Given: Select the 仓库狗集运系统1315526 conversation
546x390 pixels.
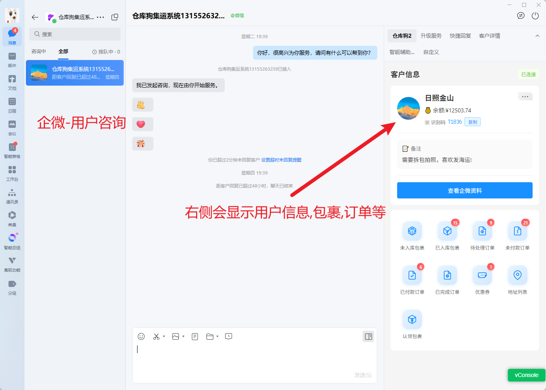Looking at the screenshot, I should tap(75, 73).
